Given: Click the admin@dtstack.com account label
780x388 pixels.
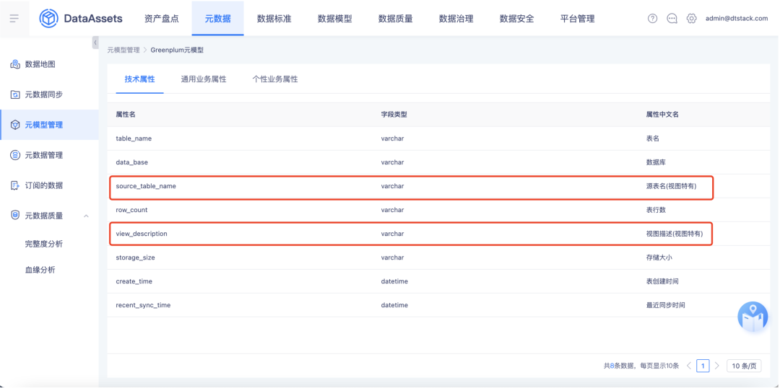Looking at the screenshot, I should [x=737, y=18].
